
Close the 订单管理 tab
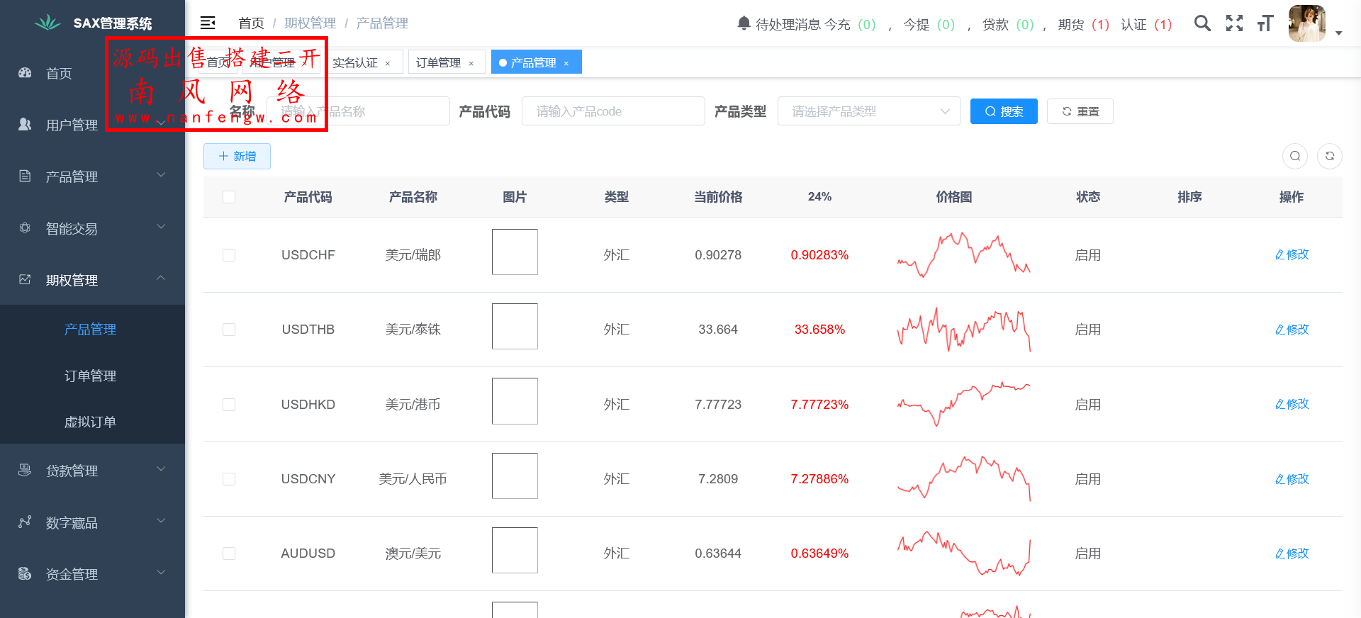coord(471,63)
